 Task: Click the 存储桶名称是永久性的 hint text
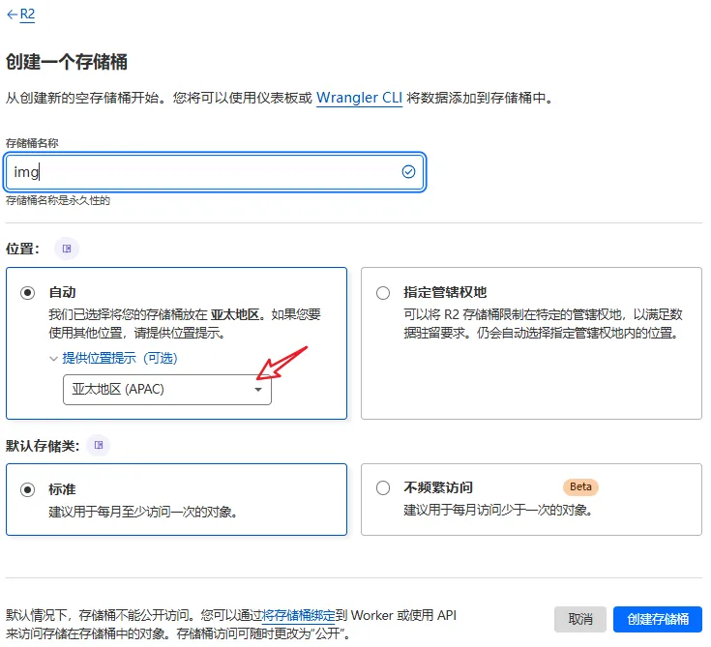pyautogui.click(x=58, y=200)
